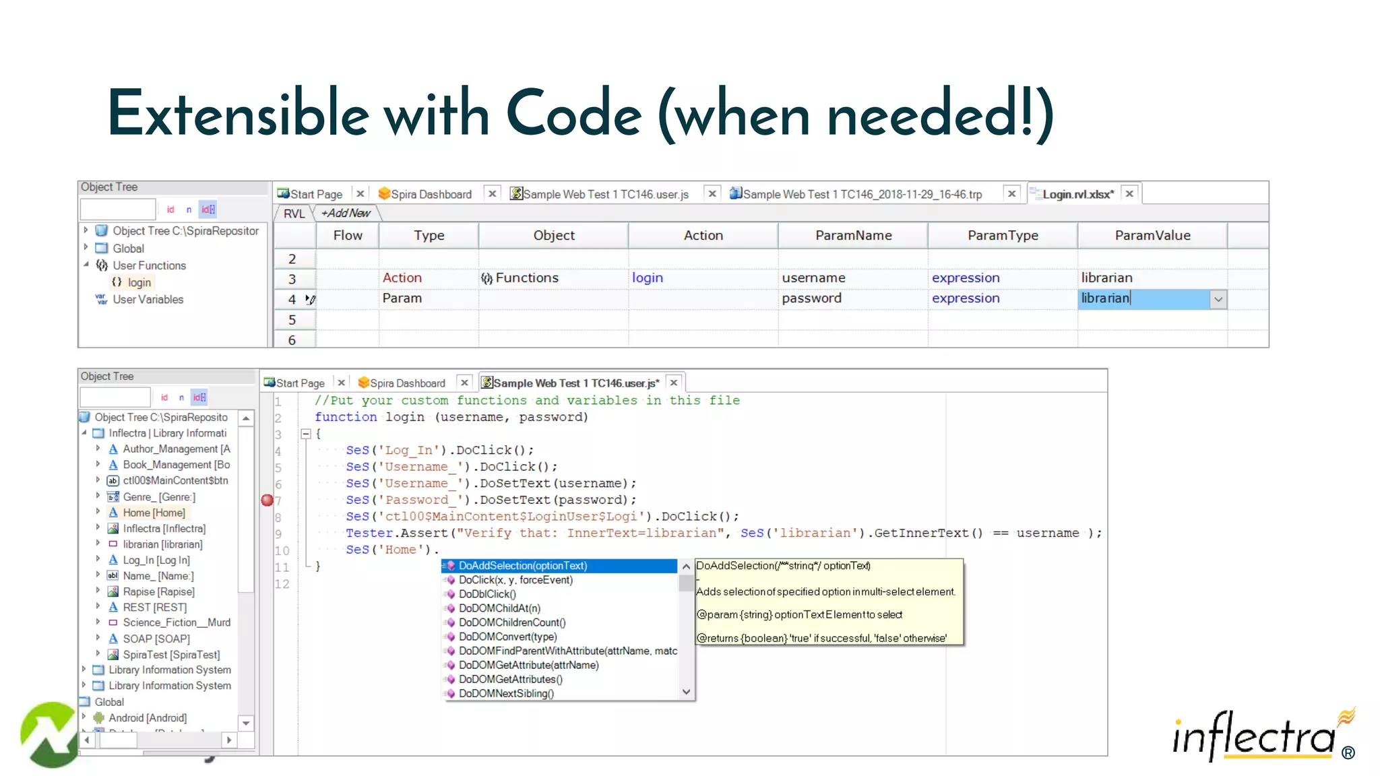Screen dimensions: 1380x776
Task: Collapse the Inflectra | Library Informati node
Action: pyautogui.click(x=84, y=433)
